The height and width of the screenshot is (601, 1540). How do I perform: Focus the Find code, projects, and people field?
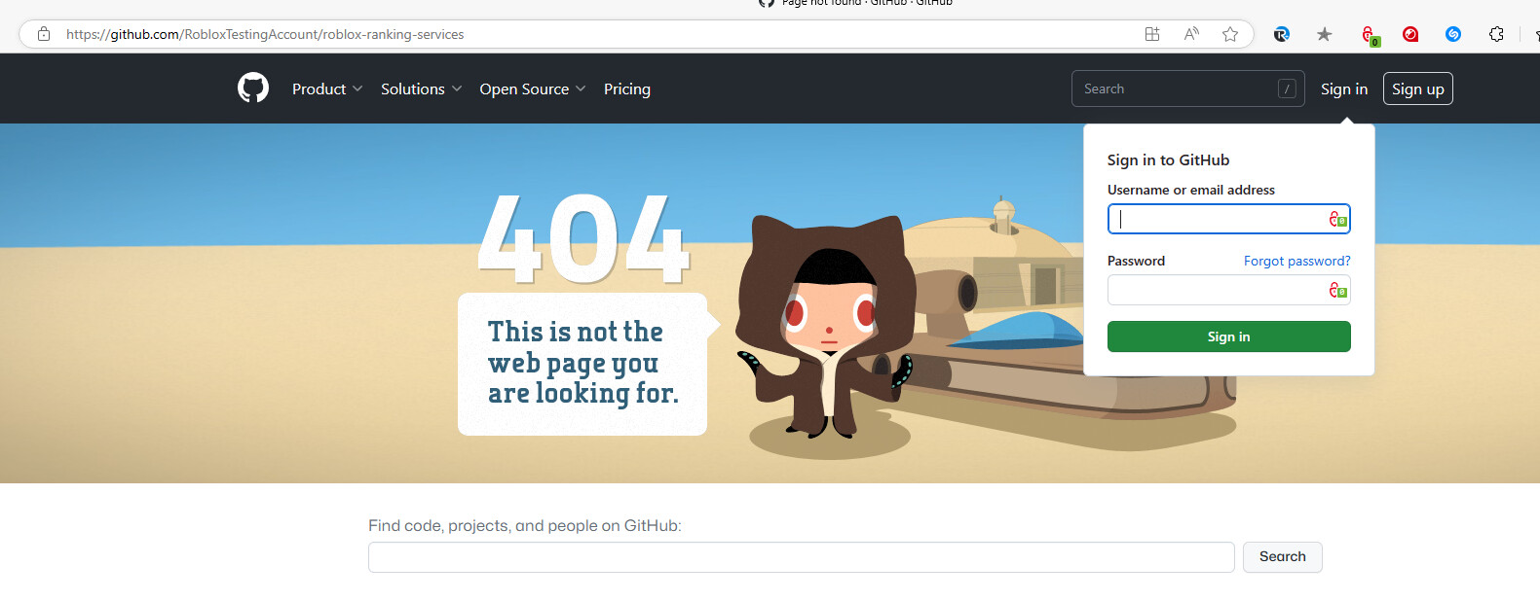802,557
